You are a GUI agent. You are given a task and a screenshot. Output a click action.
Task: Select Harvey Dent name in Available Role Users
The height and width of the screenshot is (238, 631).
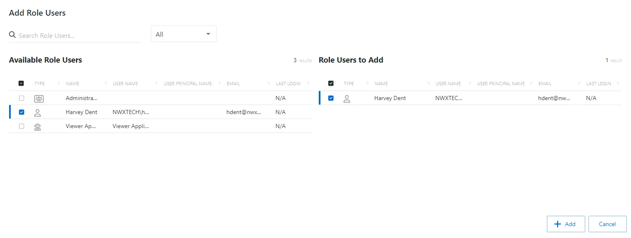click(x=81, y=112)
